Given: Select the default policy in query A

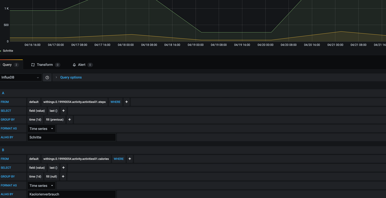Looking at the screenshot, I should pos(34,102).
